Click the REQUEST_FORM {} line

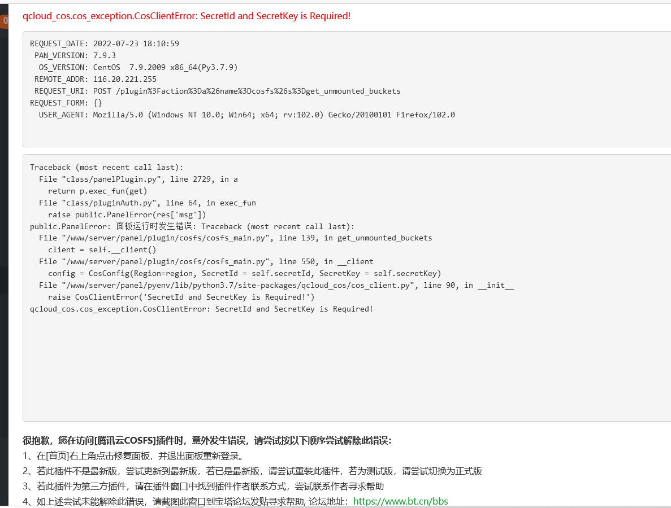click(66, 103)
